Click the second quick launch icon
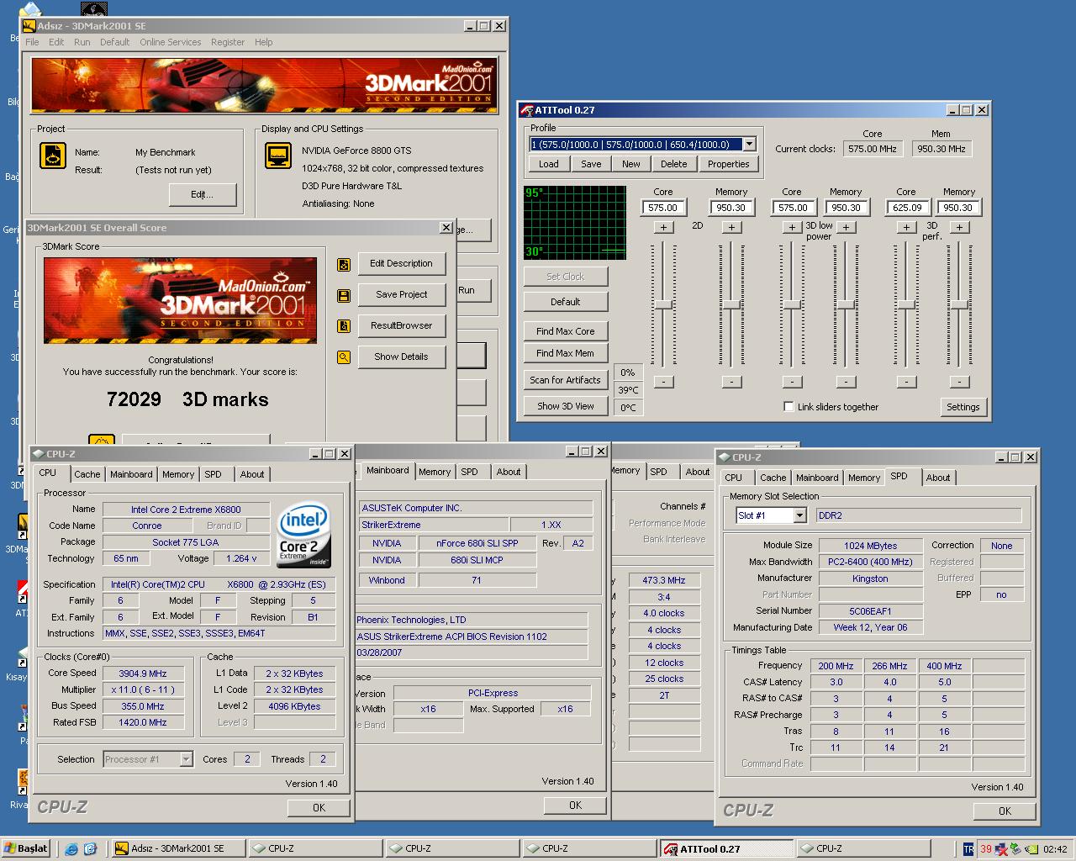1076x861 pixels. coord(90,848)
